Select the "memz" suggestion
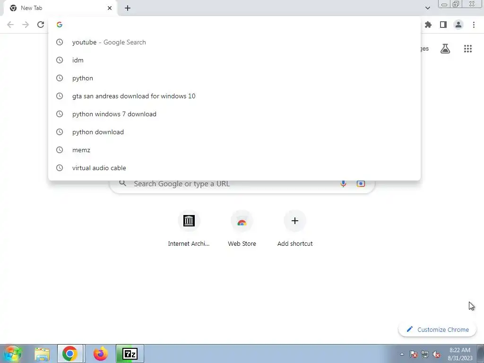This screenshot has height=363, width=484. point(234,150)
